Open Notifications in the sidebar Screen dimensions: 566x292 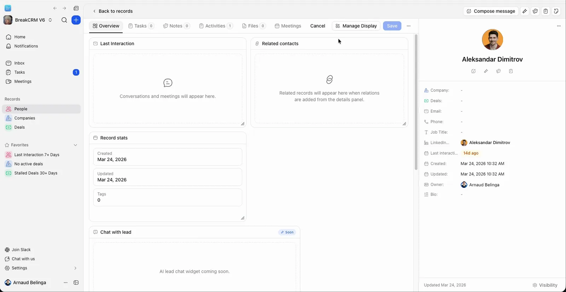tap(41, 46)
